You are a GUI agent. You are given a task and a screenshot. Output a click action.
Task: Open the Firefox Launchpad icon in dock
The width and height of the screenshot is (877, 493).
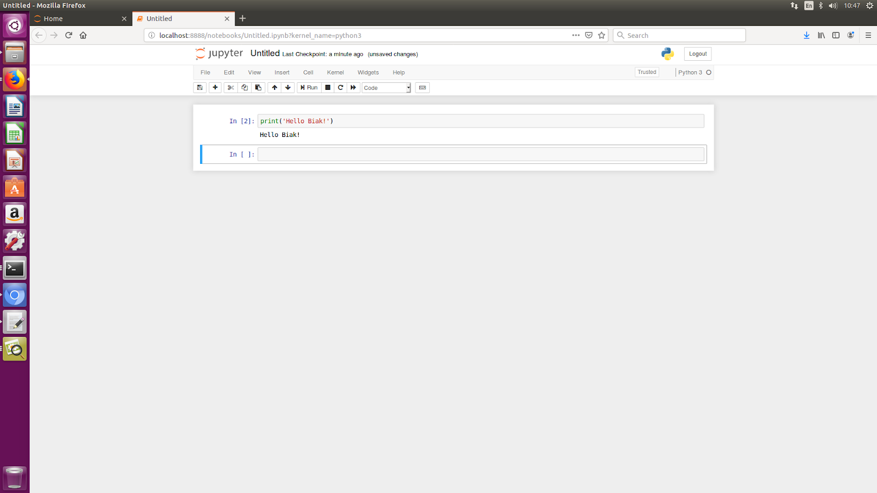point(14,79)
